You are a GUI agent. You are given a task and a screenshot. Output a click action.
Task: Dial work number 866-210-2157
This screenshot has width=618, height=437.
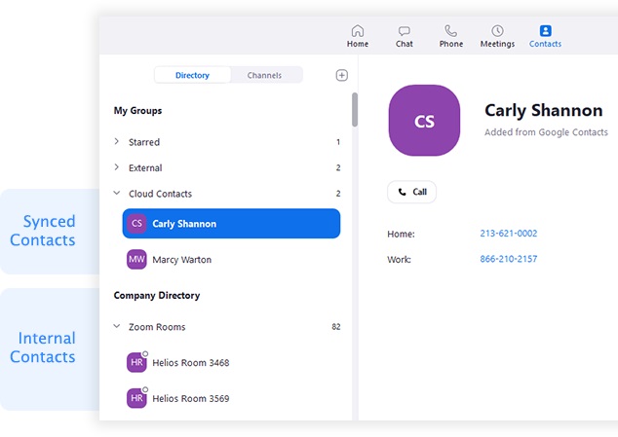508,259
